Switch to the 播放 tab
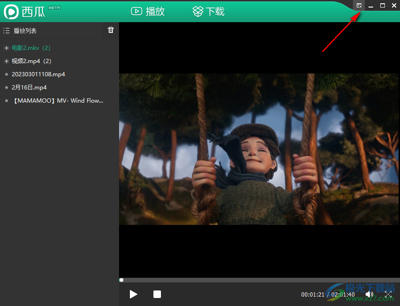The image size is (400, 306). click(148, 11)
